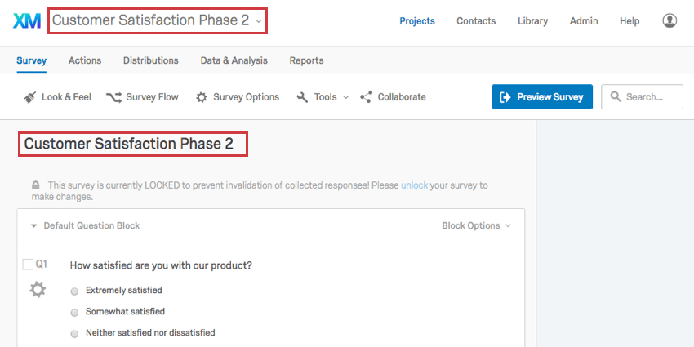Click the Survey Flow icon
694x347 pixels.
113,97
